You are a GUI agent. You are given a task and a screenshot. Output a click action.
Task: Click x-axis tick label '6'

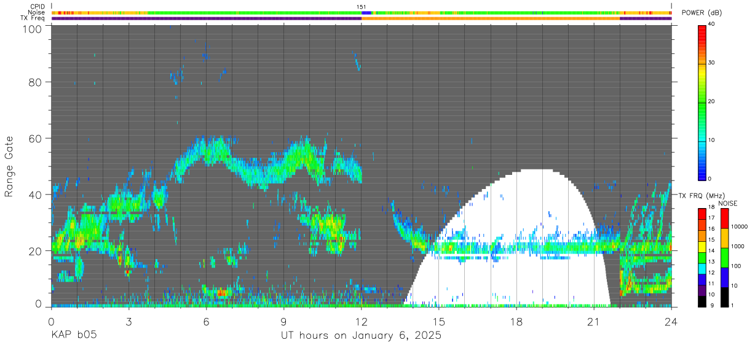pos(206,321)
